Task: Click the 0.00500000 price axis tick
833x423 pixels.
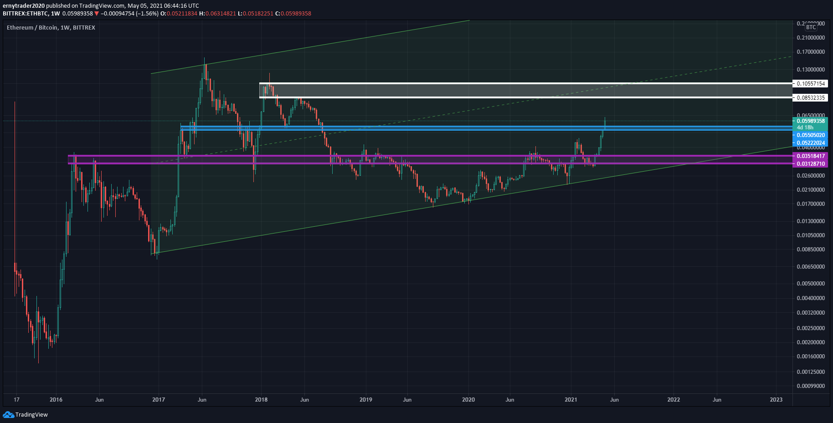Action: click(x=811, y=284)
